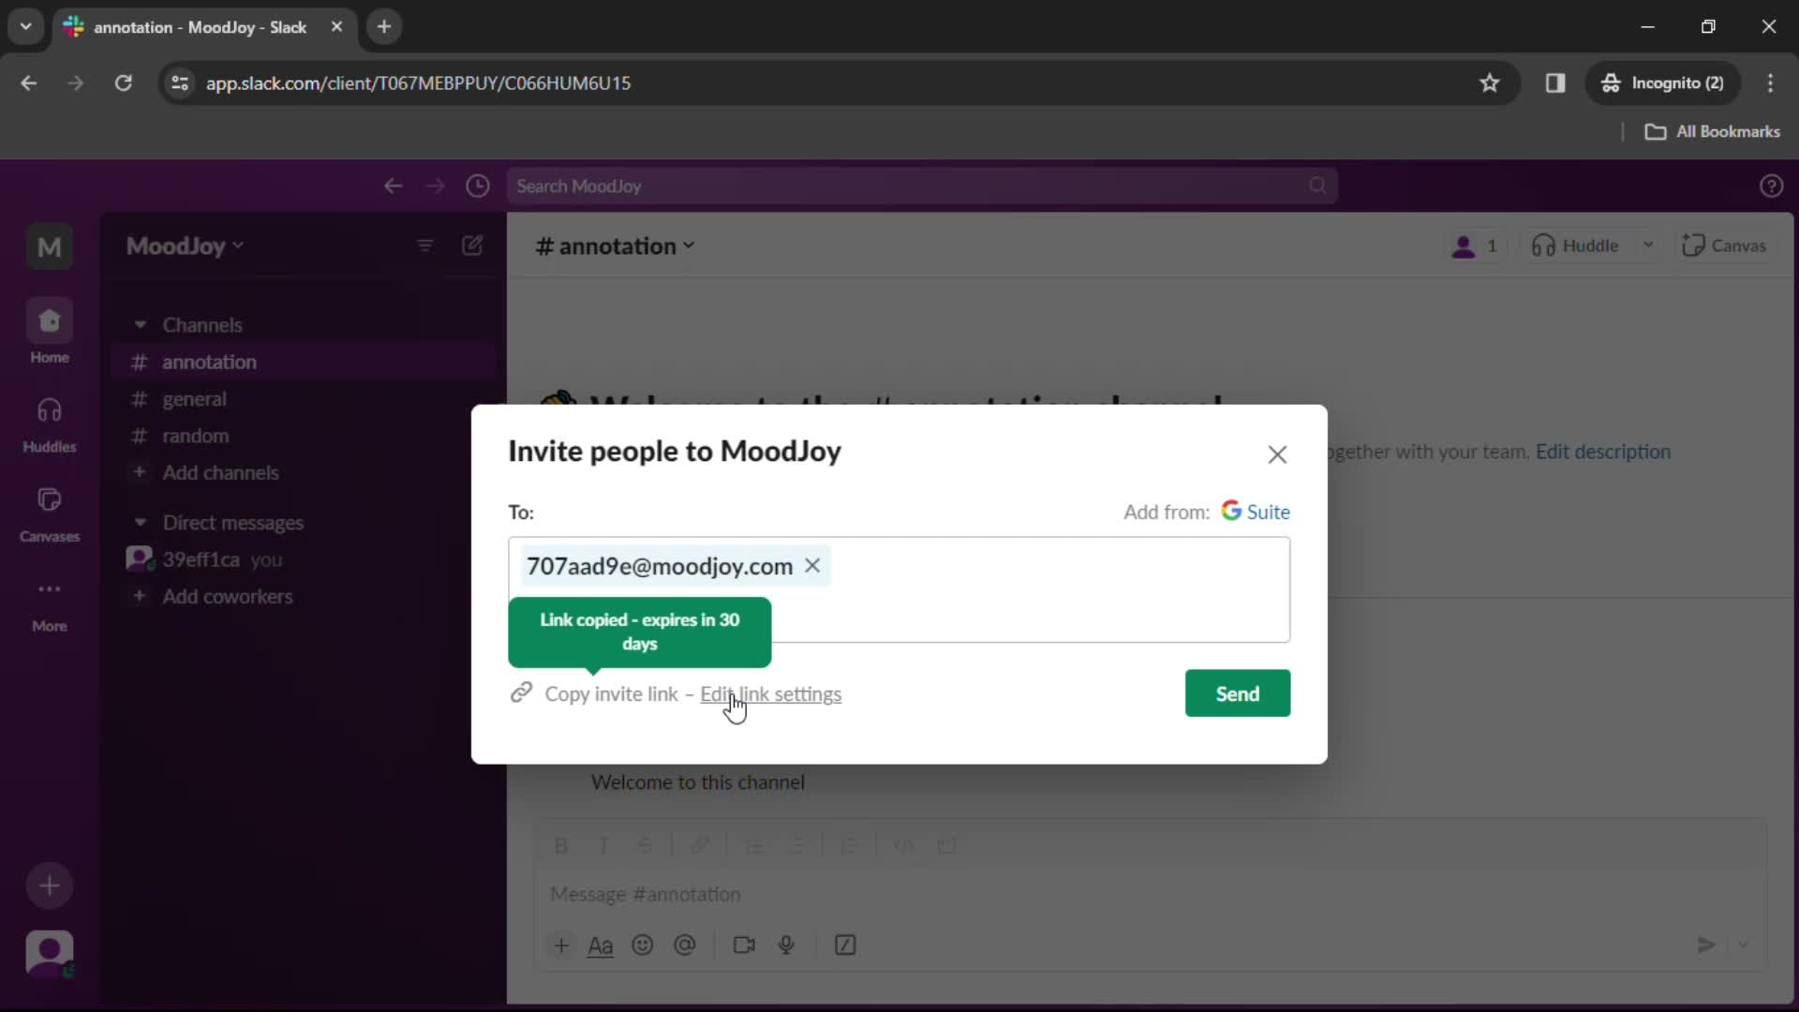Toggle Google Suite import option
This screenshot has width=1799, height=1012.
coord(1254,511)
